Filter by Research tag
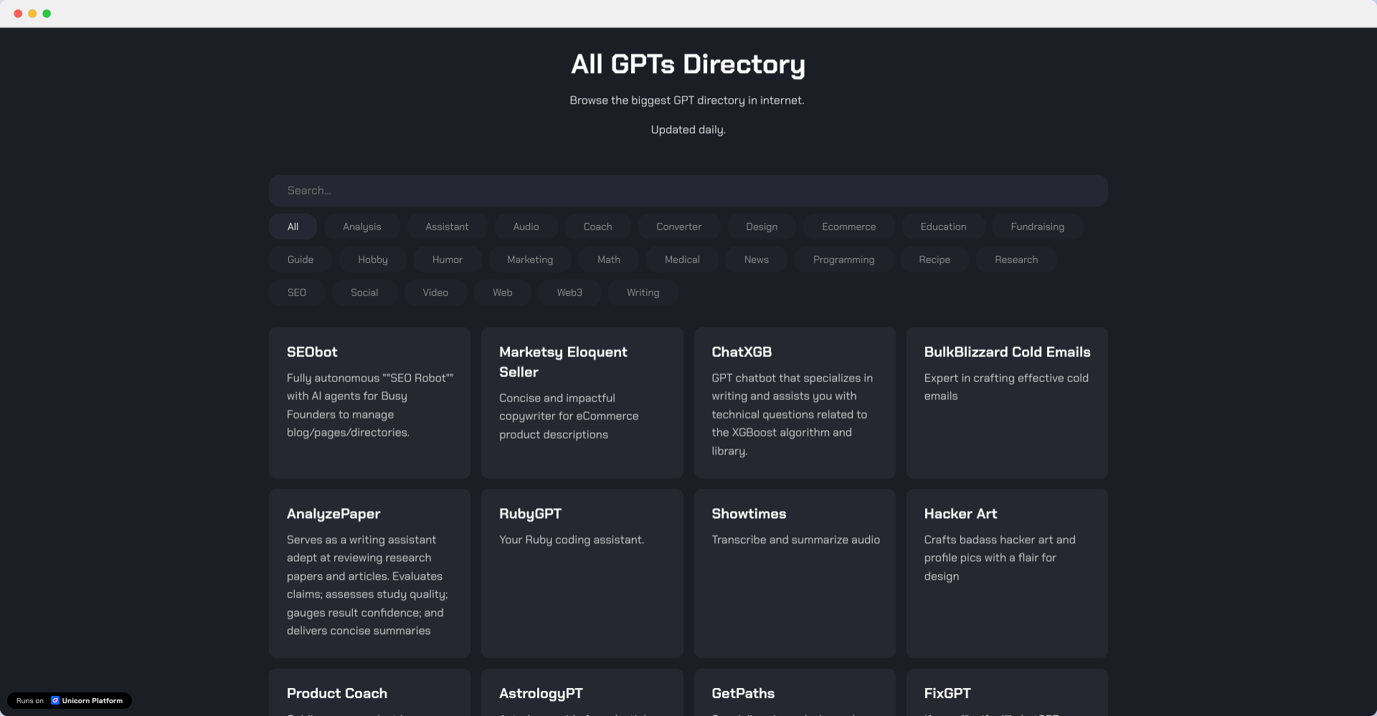1377x716 pixels. tap(1016, 259)
